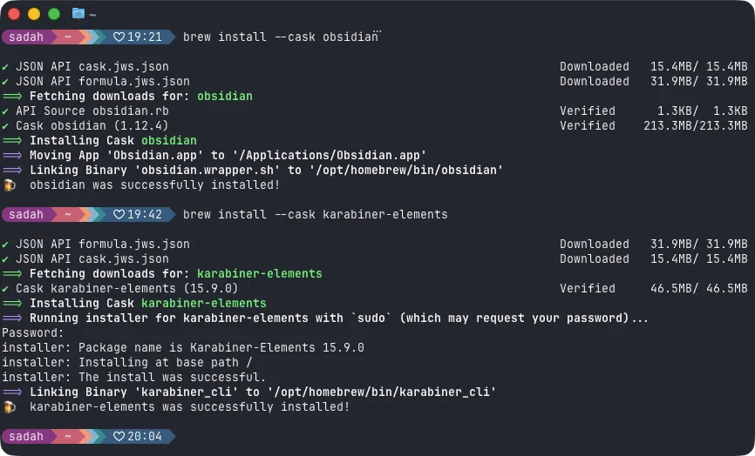The image size is (755, 456).
Task: Click the green karabiner-elements text after Installing Cask
Action: click(x=204, y=303)
